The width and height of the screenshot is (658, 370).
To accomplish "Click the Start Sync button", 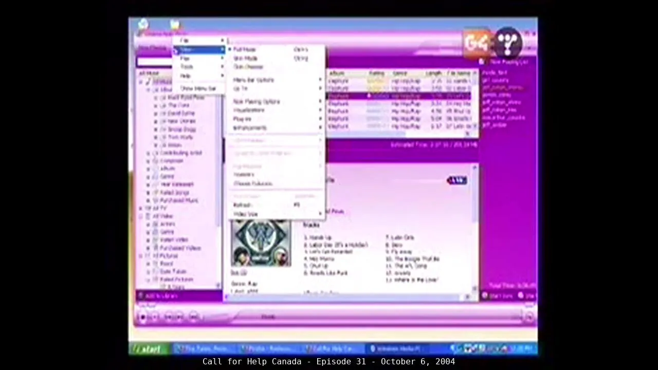I will [501, 296].
